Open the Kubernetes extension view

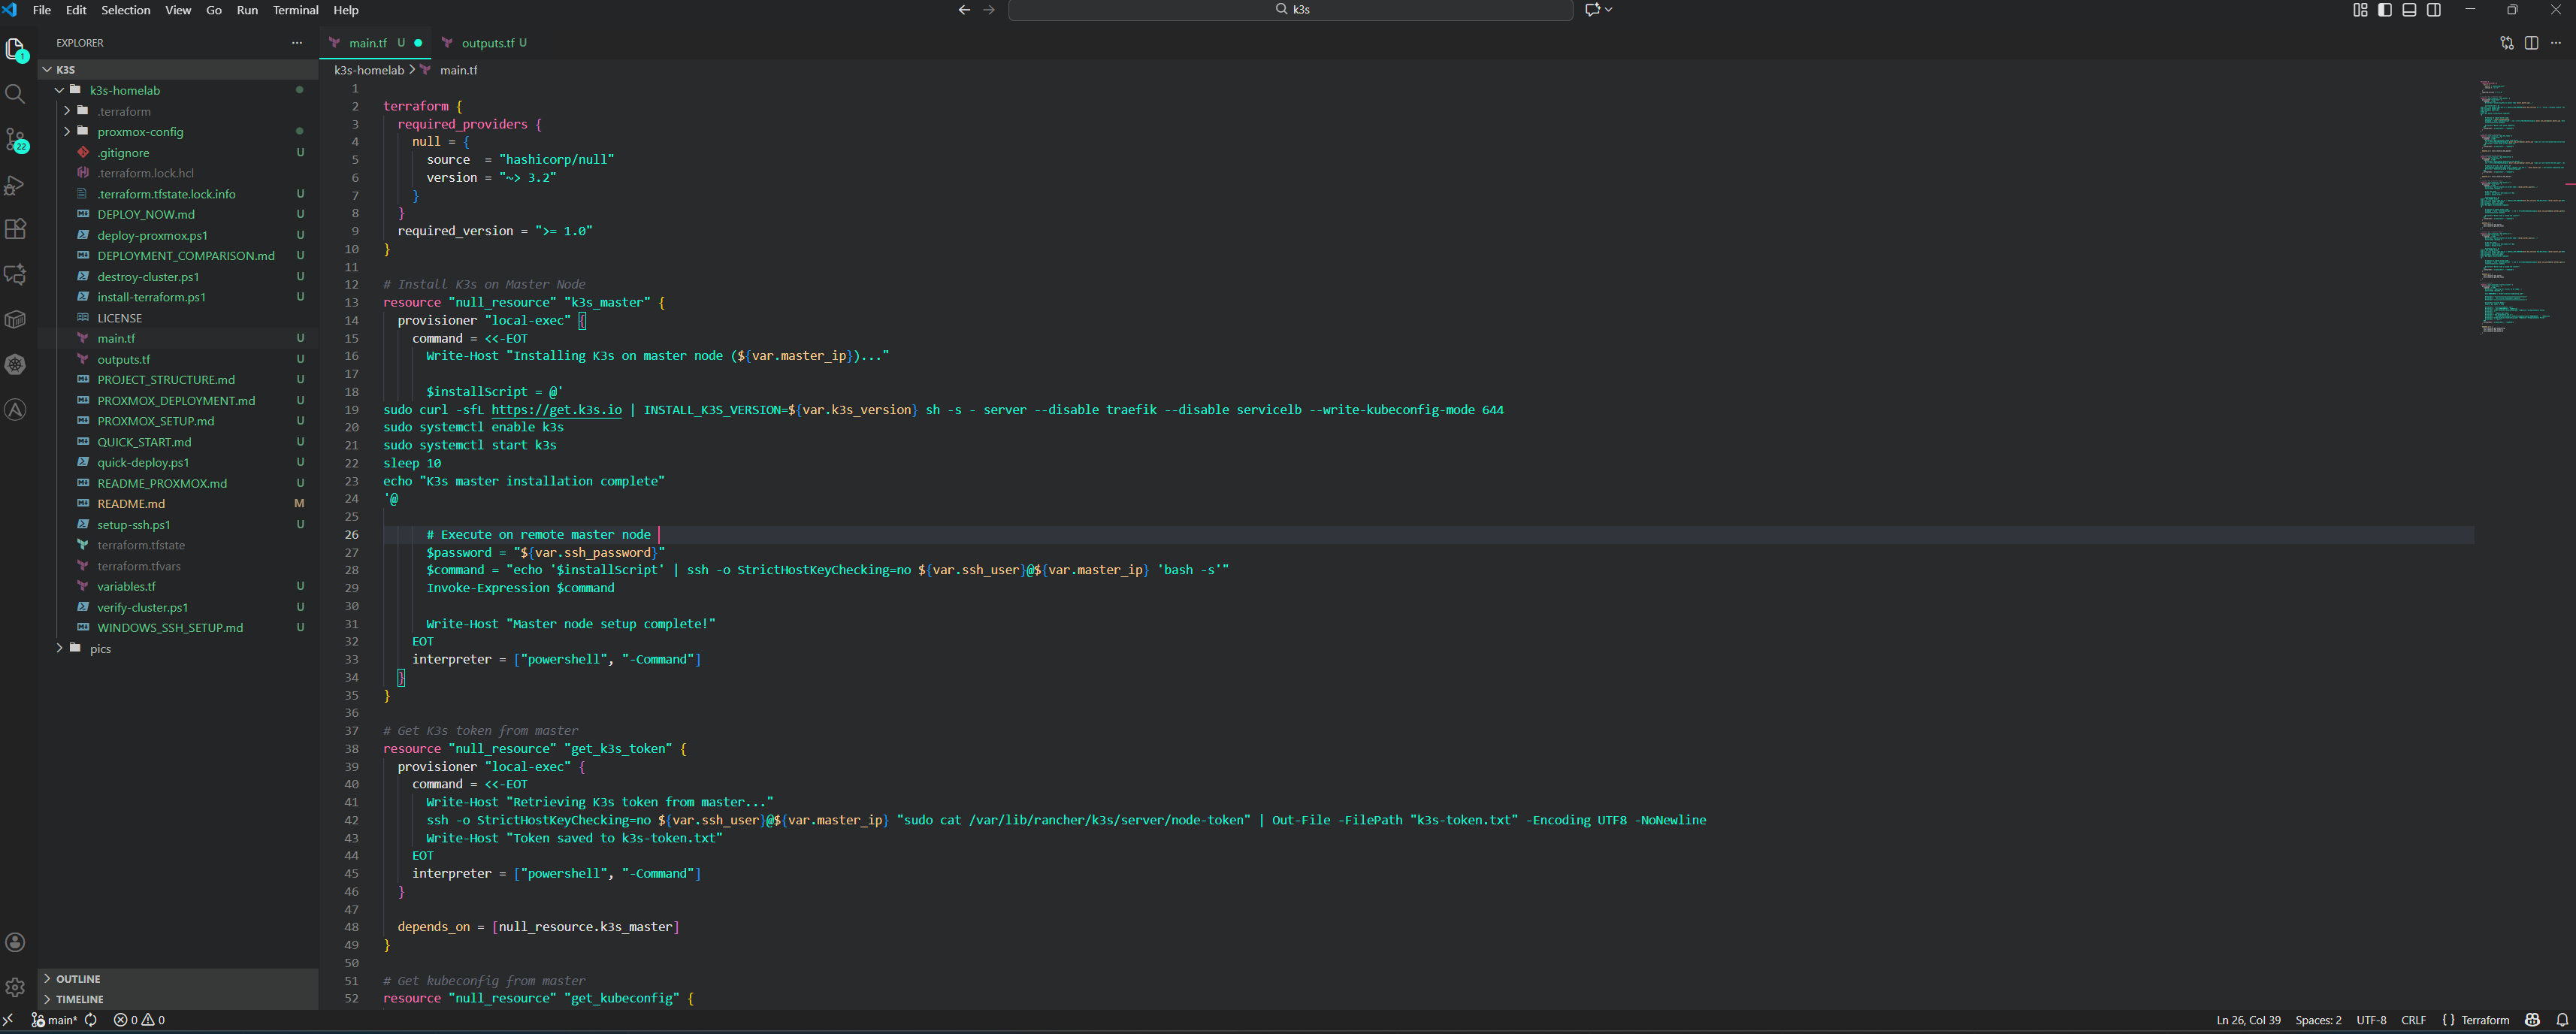pyautogui.click(x=16, y=364)
